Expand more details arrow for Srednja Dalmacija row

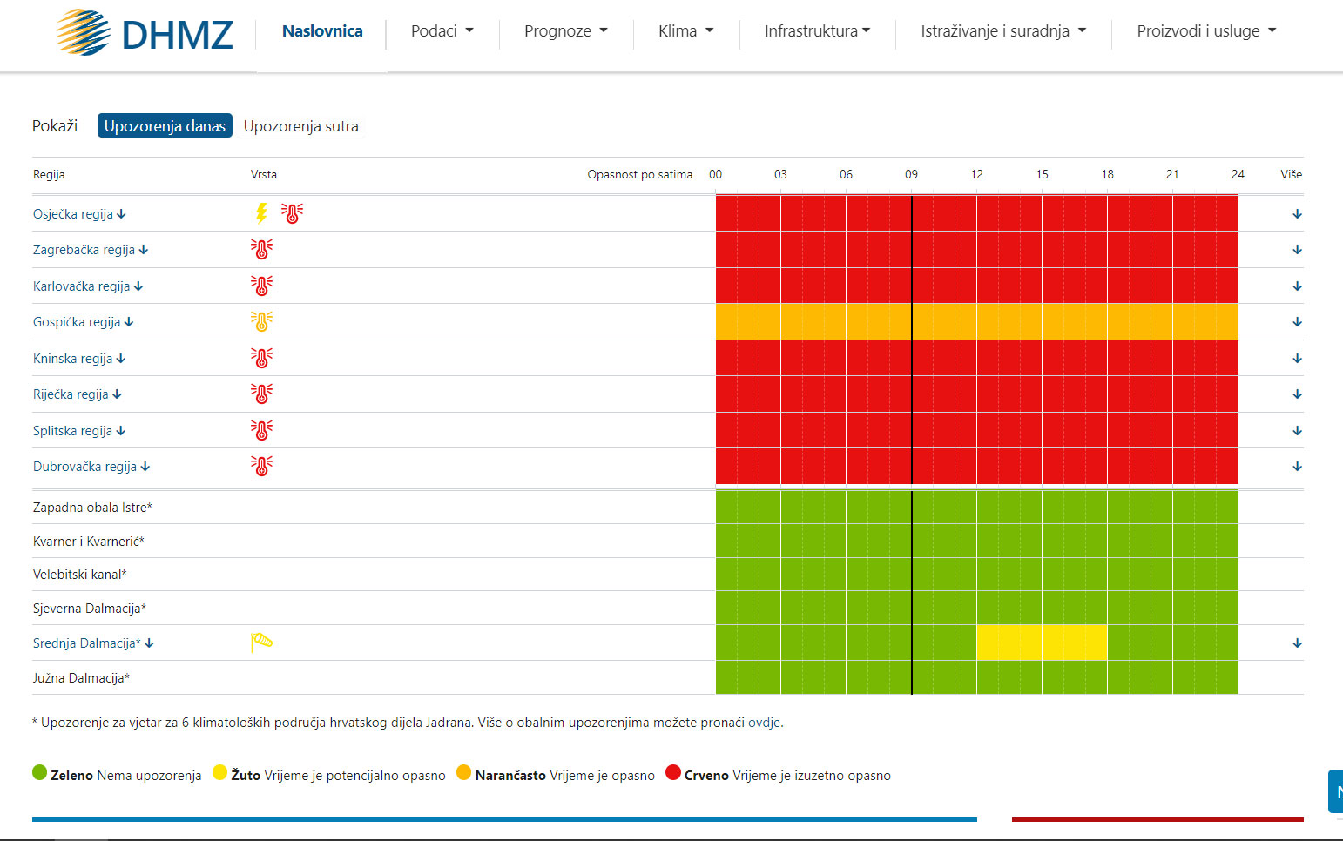click(x=1297, y=643)
